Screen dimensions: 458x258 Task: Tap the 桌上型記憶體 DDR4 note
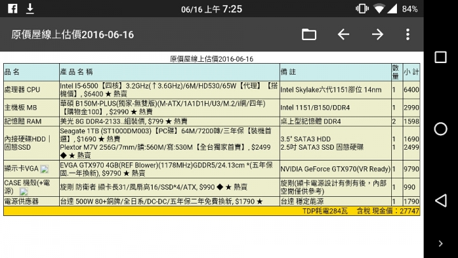point(310,122)
